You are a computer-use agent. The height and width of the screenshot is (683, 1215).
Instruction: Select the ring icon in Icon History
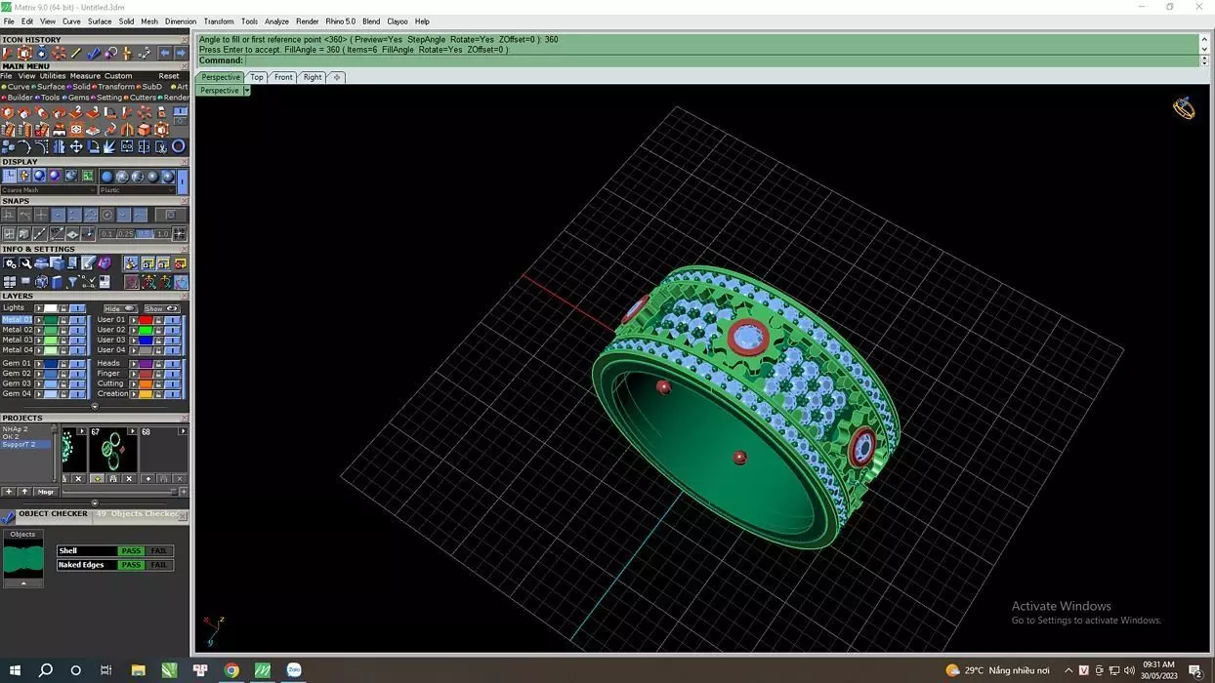click(41, 53)
